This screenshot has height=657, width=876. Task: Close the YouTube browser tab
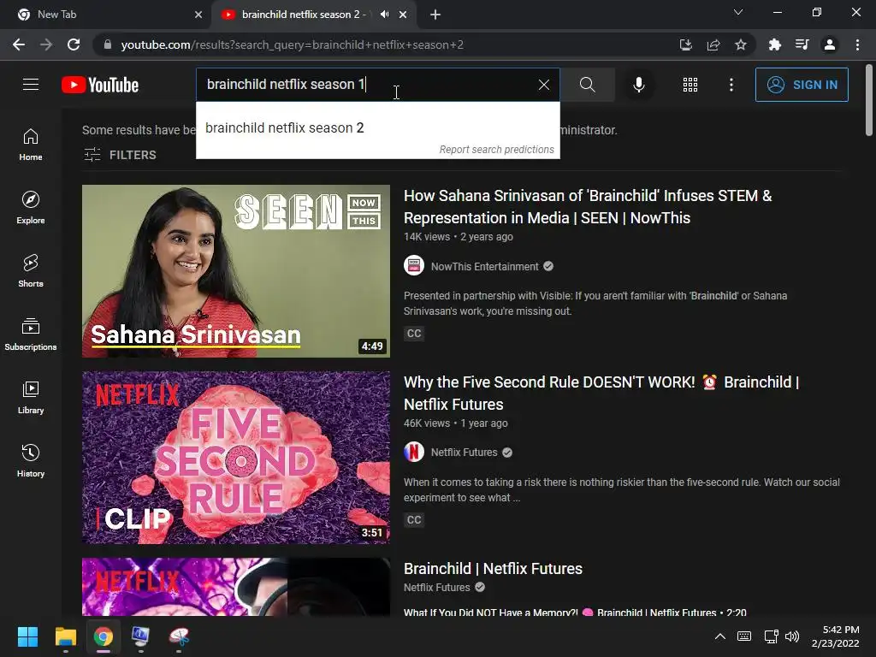(x=403, y=15)
